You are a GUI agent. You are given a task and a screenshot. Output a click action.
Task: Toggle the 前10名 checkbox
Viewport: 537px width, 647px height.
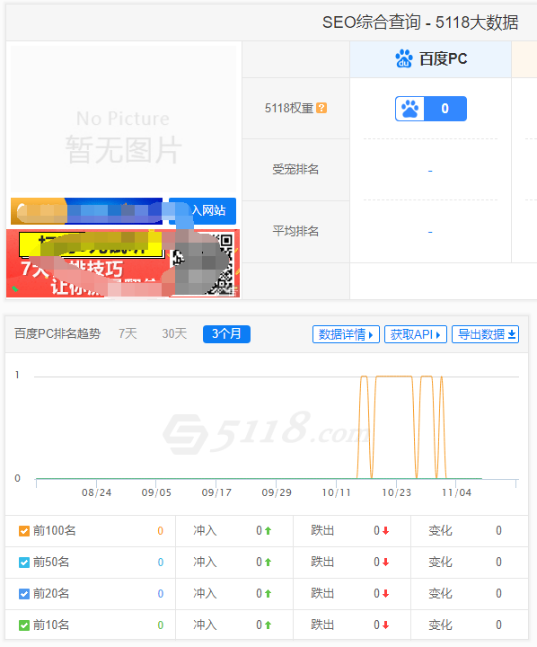[24, 625]
